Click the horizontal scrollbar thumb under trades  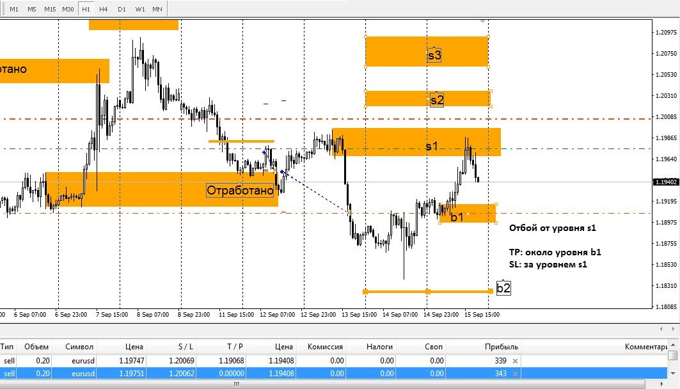click(x=322, y=385)
